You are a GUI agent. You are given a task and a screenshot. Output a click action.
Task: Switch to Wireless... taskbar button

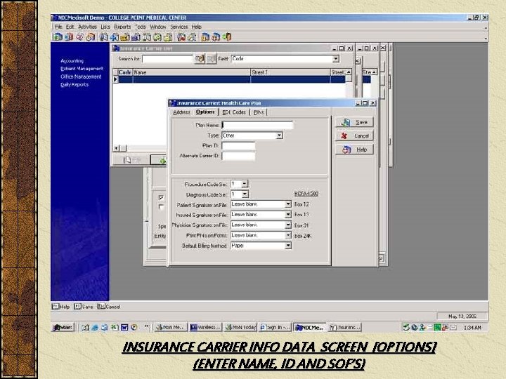(205, 328)
